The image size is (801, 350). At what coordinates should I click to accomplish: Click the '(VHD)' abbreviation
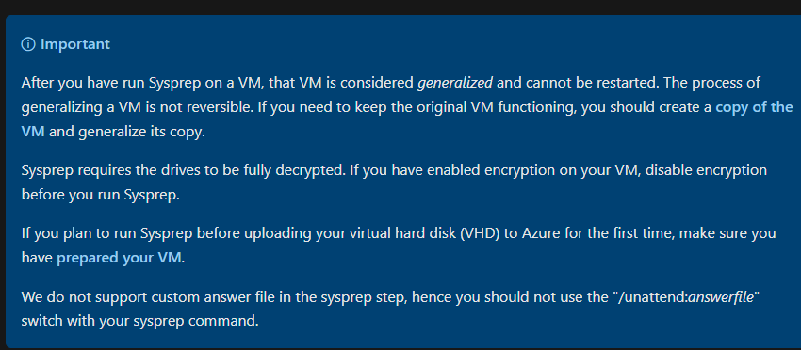pyautogui.click(x=479, y=233)
